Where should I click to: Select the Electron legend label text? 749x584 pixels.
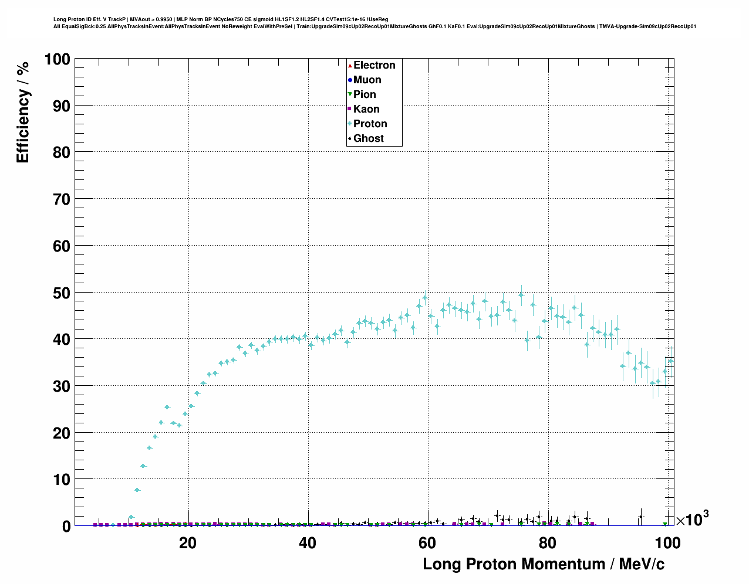374,65
